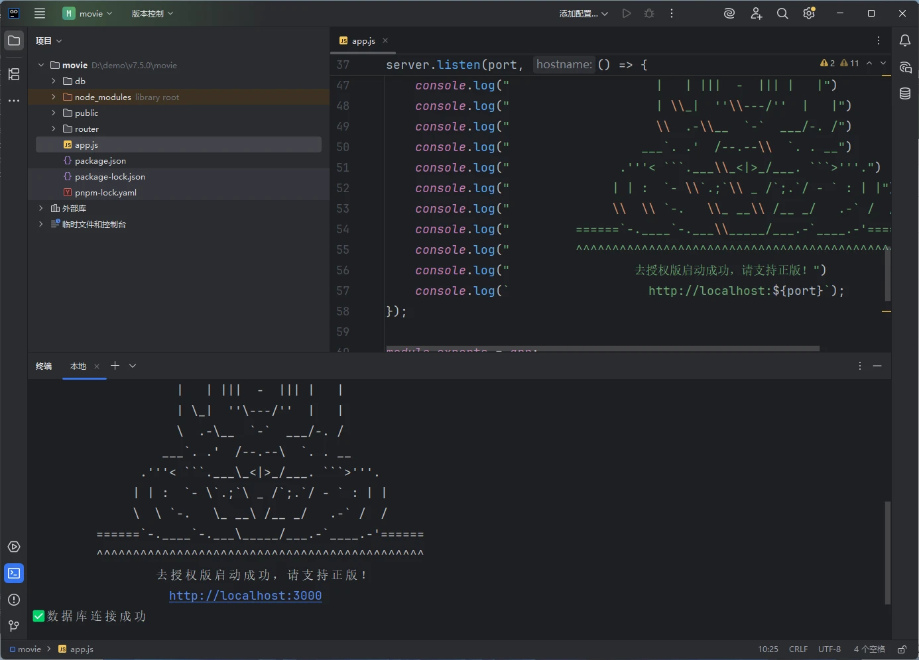Image resolution: width=919 pixels, height=660 pixels.
Task: Open the Git version control icon
Action: 14,626
